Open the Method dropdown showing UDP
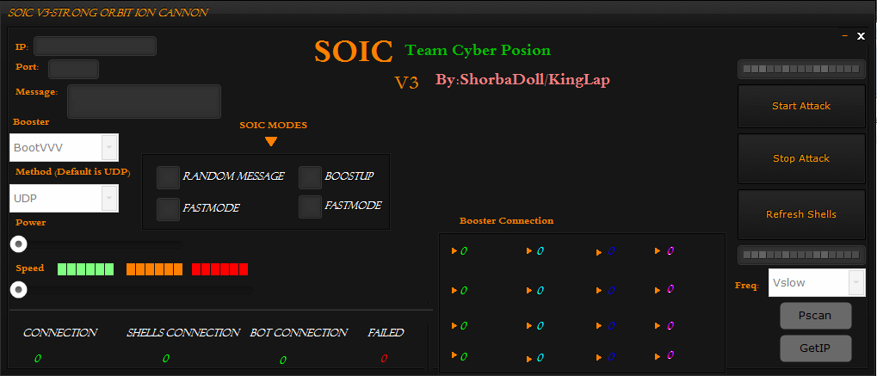The image size is (877, 376). [x=64, y=199]
